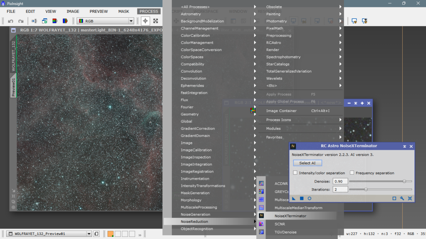The image size is (426, 239).
Task: Click the Redo arrow in the toolbar
Action: [x=21, y=21]
